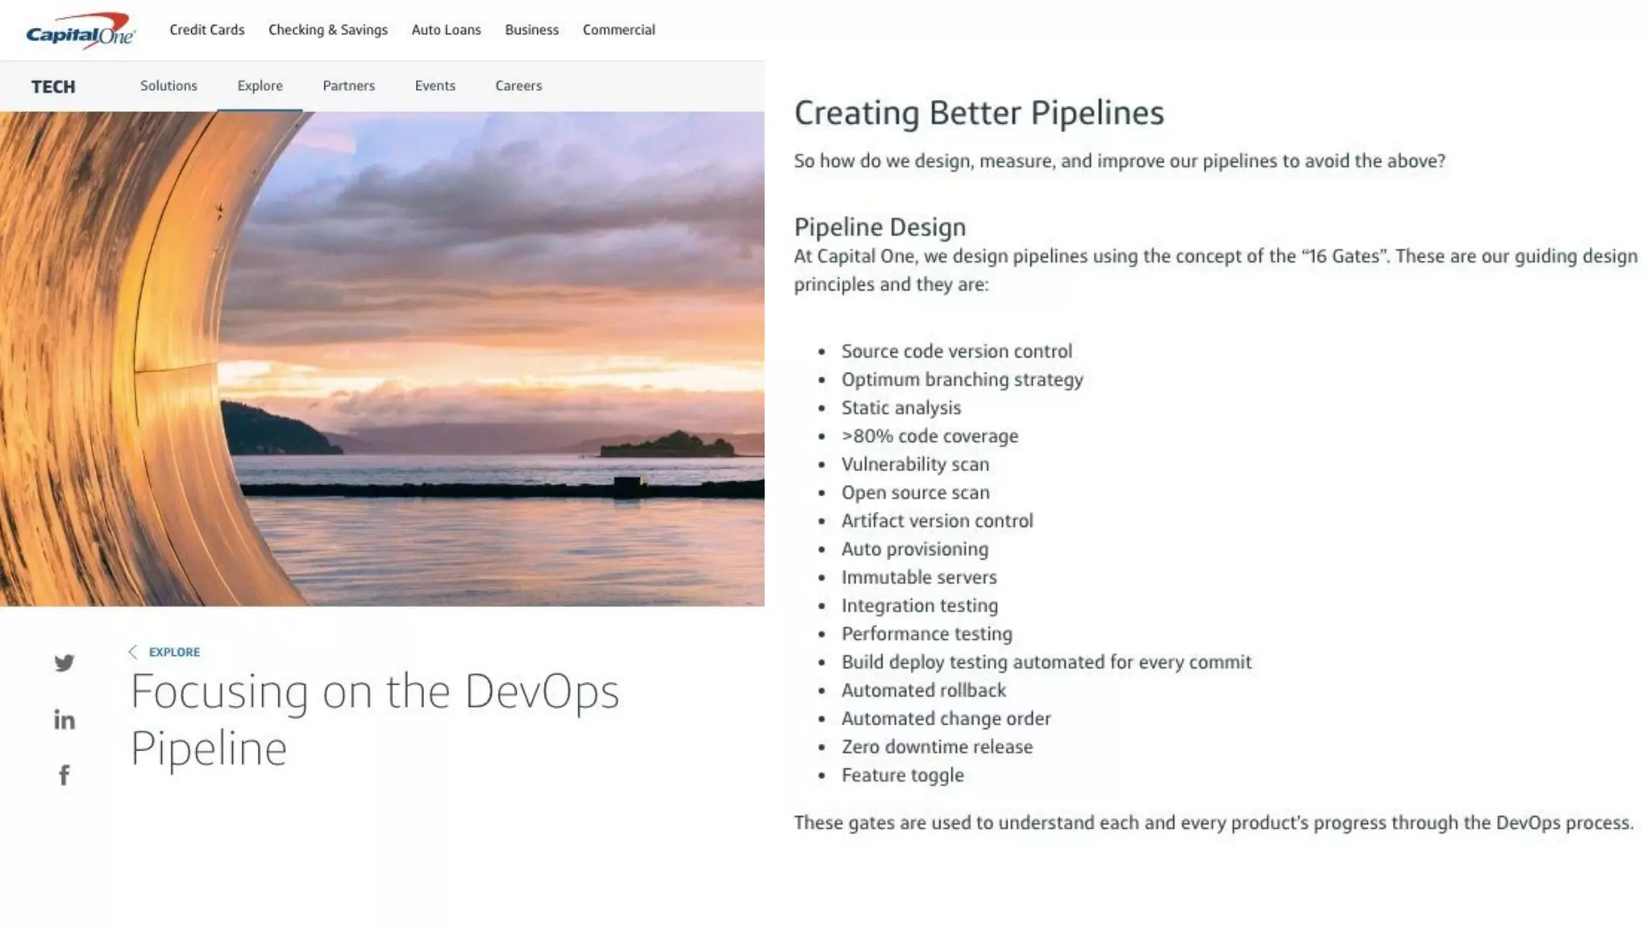The width and height of the screenshot is (1651, 928).
Task: Click the EXPLORE breadcrumb link
Action: [174, 652]
